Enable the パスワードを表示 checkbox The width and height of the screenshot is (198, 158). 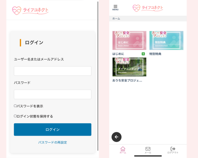(x=15, y=106)
